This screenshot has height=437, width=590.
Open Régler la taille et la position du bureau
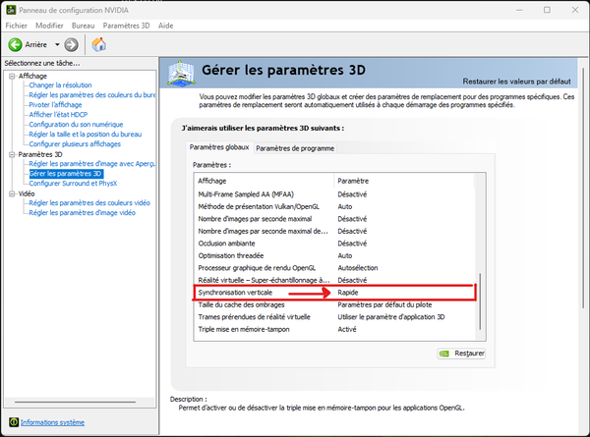coord(86,135)
